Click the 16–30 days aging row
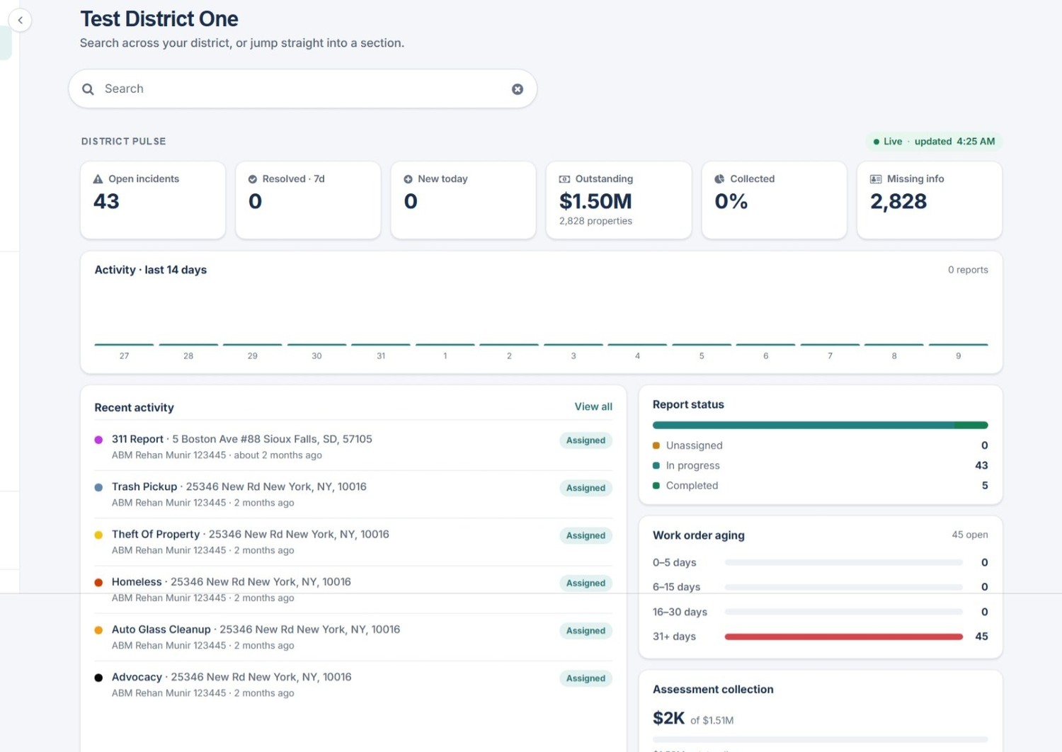Viewport: 1062px width, 752px height. [x=820, y=612]
